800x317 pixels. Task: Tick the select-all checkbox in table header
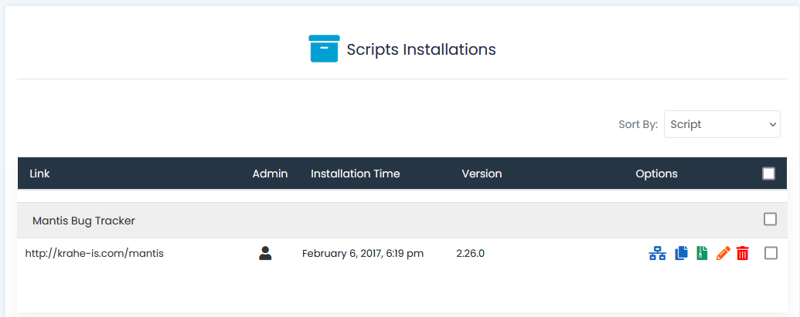(768, 174)
